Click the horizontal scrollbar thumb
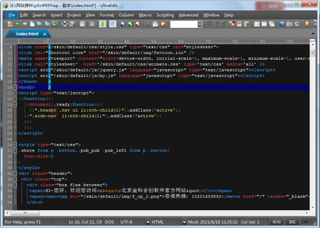320x228 pixels. pos(25,213)
